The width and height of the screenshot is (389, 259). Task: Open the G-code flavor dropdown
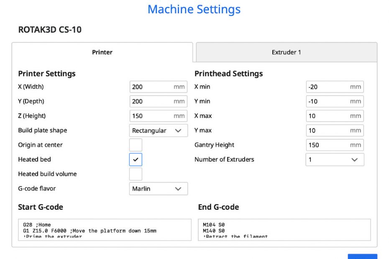point(159,189)
